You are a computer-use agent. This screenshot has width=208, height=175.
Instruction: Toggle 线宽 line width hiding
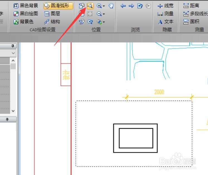165,6
